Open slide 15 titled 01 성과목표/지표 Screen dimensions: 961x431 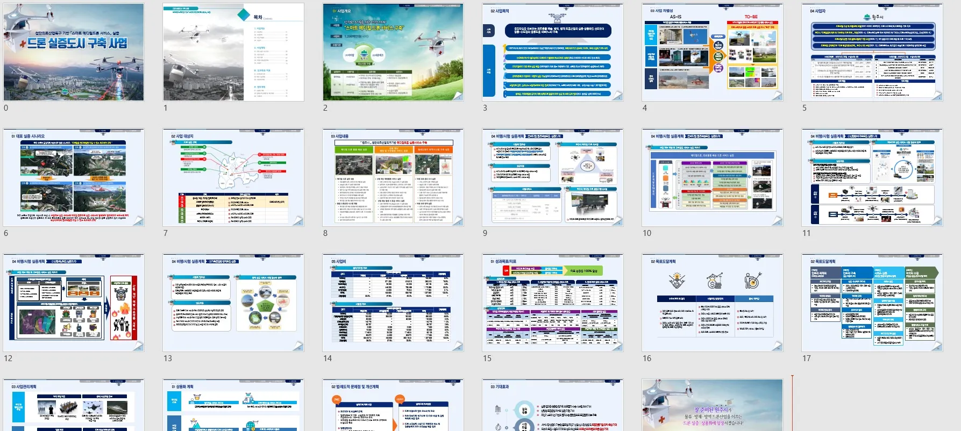(552, 303)
